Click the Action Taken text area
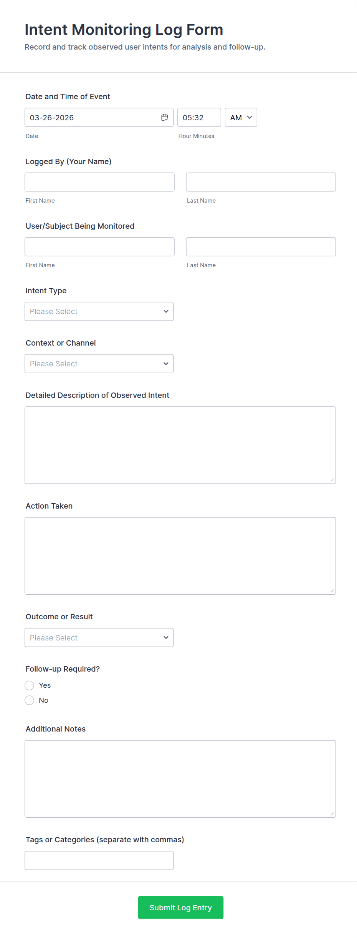This screenshot has width=357, height=938. [180, 556]
